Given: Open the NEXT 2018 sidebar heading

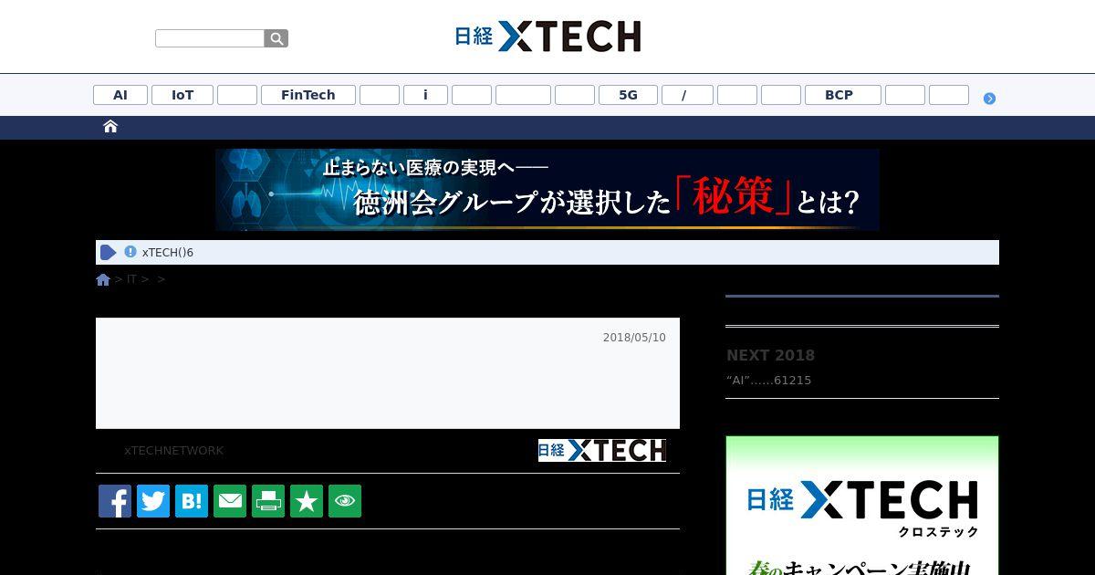Looking at the screenshot, I should [770, 356].
